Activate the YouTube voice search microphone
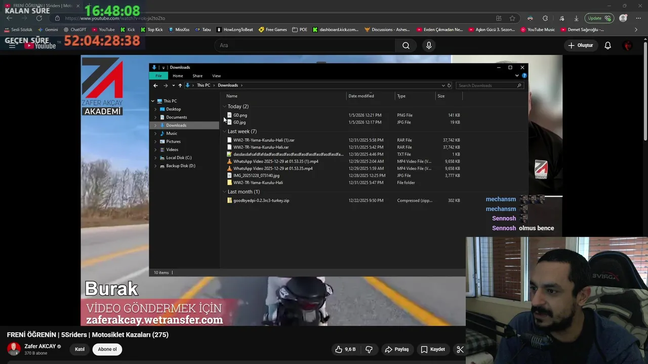This screenshot has height=364, width=648. [x=429, y=45]
